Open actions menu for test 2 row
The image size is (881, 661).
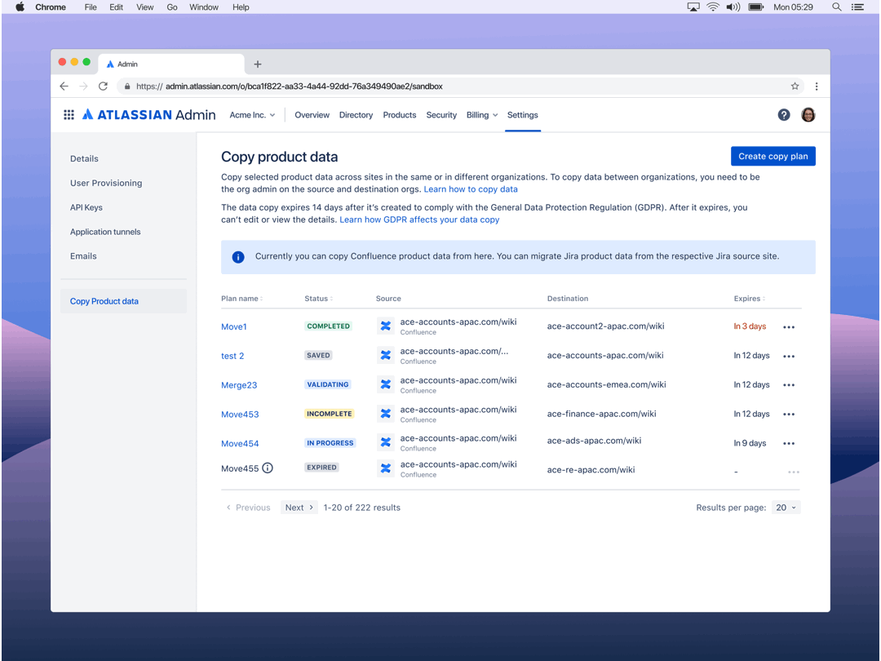pos(789,356)
